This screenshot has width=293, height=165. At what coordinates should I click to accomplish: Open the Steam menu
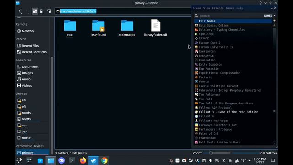coord(197,8)
